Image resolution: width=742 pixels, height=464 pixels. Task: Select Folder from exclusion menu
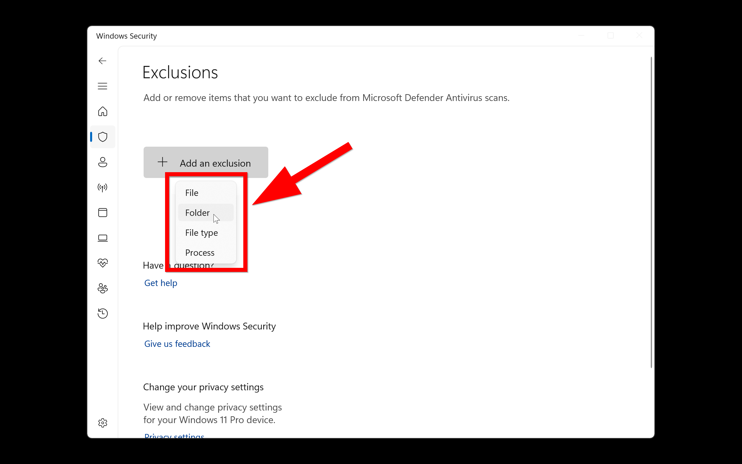pos(198,213)
